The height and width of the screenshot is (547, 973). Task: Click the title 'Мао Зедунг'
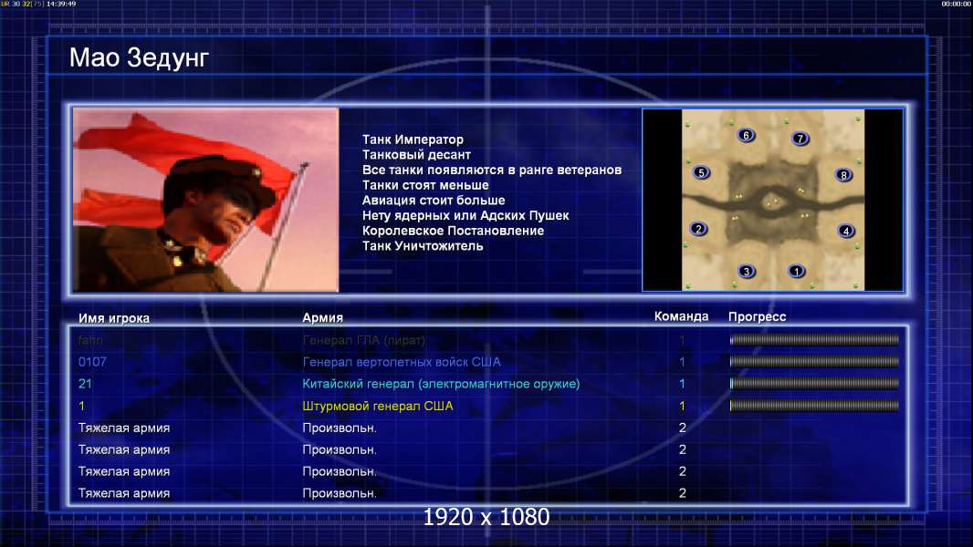[139, 57]
